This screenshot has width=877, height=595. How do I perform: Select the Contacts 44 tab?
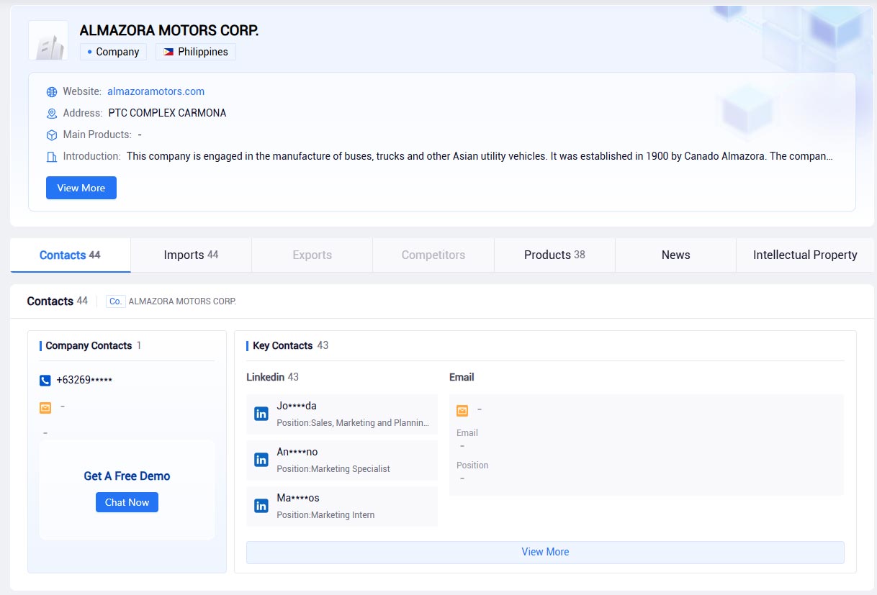coord(70,255)
